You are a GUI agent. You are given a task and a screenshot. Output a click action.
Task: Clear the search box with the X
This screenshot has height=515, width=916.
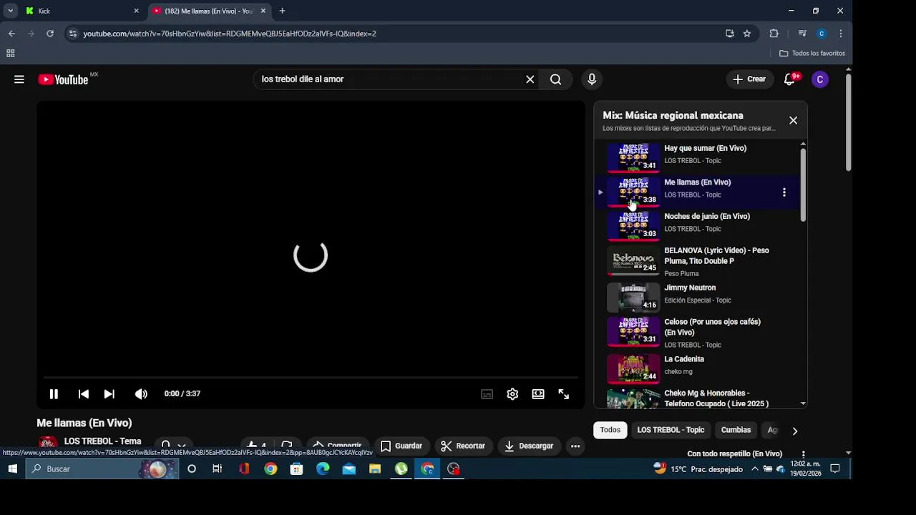pyautogui.click(x=530, y=79)
